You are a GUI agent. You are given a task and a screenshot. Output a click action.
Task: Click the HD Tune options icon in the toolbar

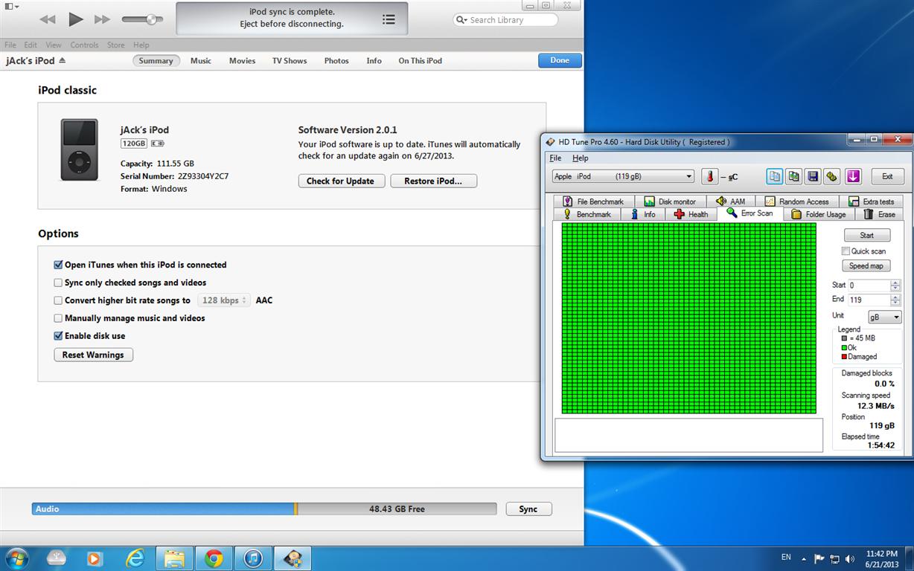832,176
